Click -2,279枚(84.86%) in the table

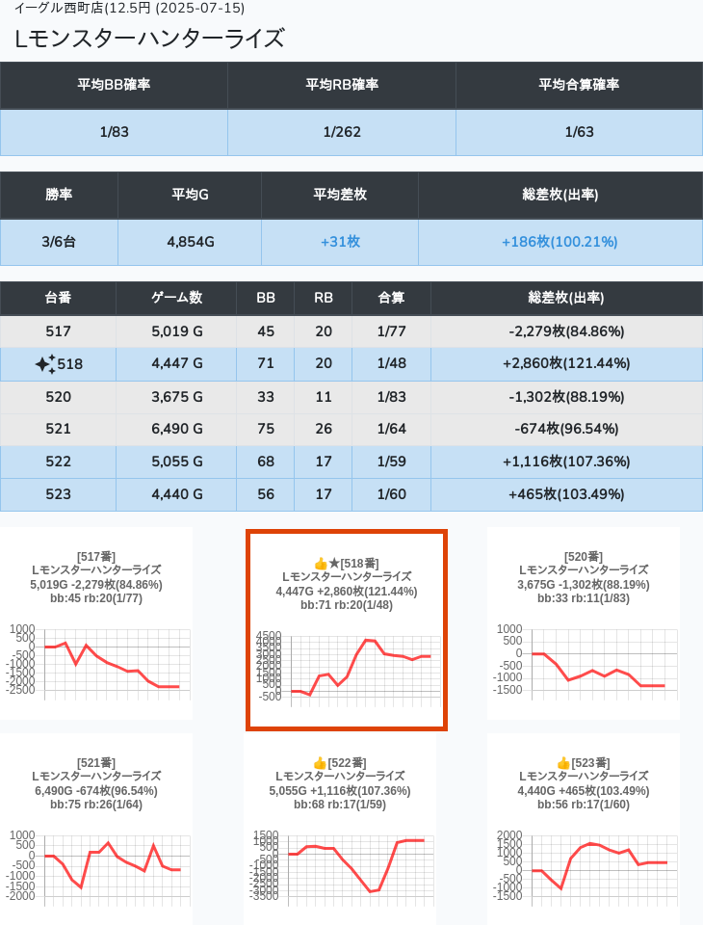pos(566,331)
